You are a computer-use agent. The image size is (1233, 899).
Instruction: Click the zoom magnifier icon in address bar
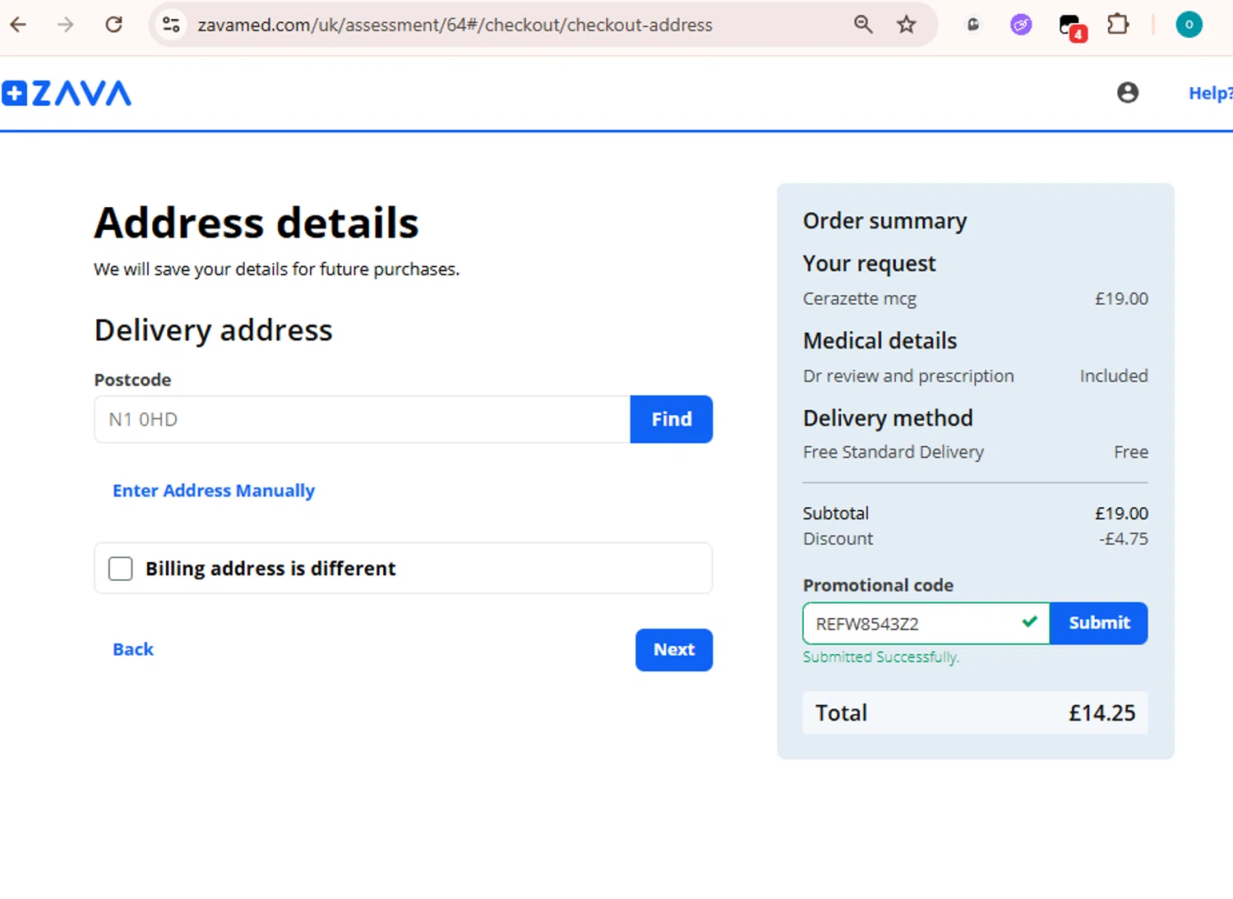863,25
